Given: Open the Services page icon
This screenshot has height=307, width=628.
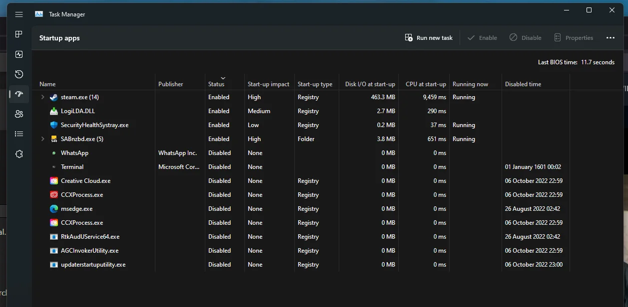Looking at the screenshot, I should 19,154.
